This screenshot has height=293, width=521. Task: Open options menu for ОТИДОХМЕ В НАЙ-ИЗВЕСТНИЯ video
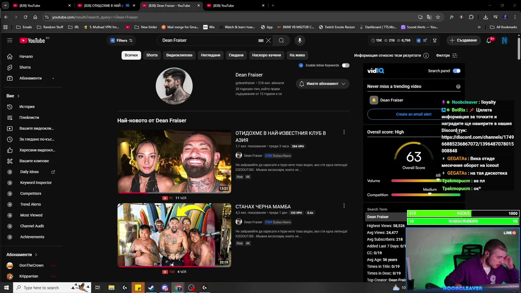pyautogui.click(x=344, y=132)
